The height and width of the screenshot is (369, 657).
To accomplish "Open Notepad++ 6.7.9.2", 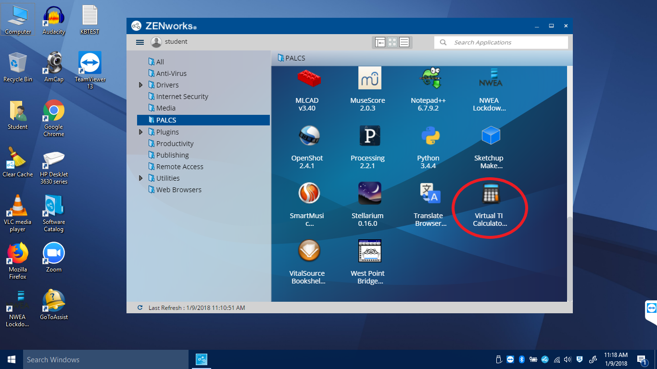I will pyautogui.click(x=428, y=89).
